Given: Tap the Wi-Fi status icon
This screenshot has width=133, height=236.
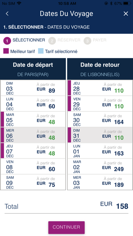Looking at the screenshot, I should click(x=19, y=3).
